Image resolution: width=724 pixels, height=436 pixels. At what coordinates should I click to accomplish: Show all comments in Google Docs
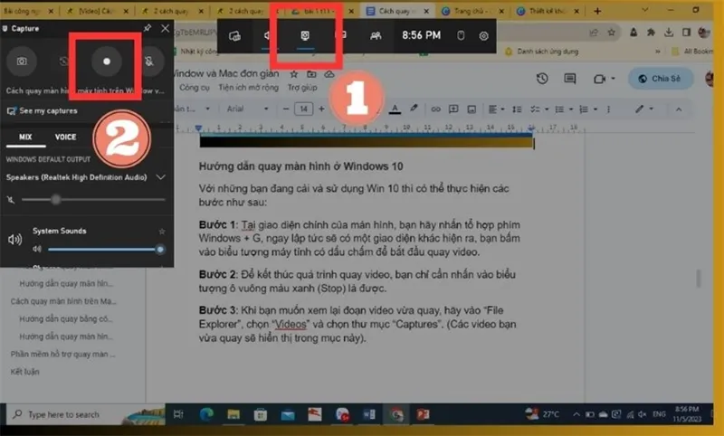pos(570,79)
